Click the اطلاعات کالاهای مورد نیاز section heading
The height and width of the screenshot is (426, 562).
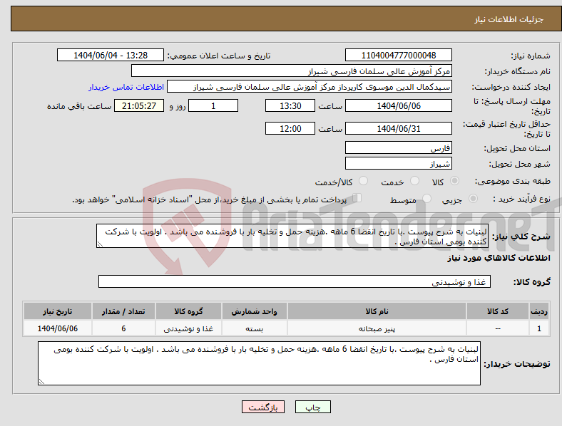coord(499,258)
